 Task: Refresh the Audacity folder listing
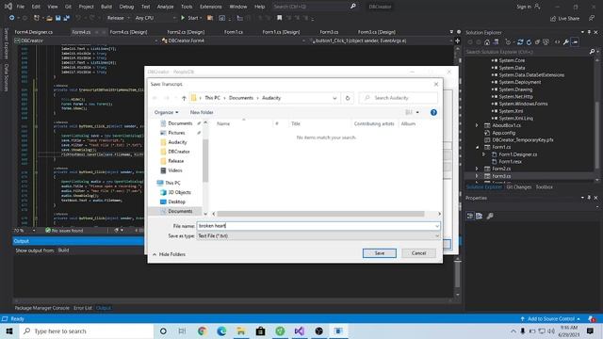(x=348, y=98)
